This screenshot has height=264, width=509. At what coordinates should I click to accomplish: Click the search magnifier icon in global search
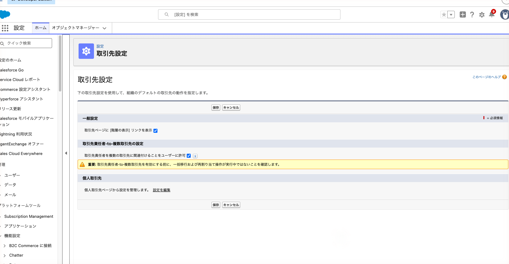click(x=167, y=14)
